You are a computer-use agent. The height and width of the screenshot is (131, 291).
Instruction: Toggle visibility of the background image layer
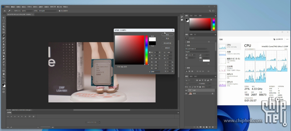186,94
